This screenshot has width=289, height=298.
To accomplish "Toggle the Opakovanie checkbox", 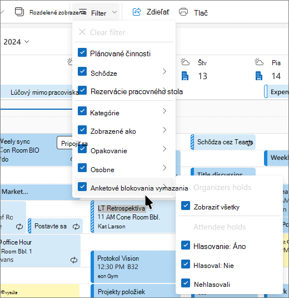I will 82,149.
